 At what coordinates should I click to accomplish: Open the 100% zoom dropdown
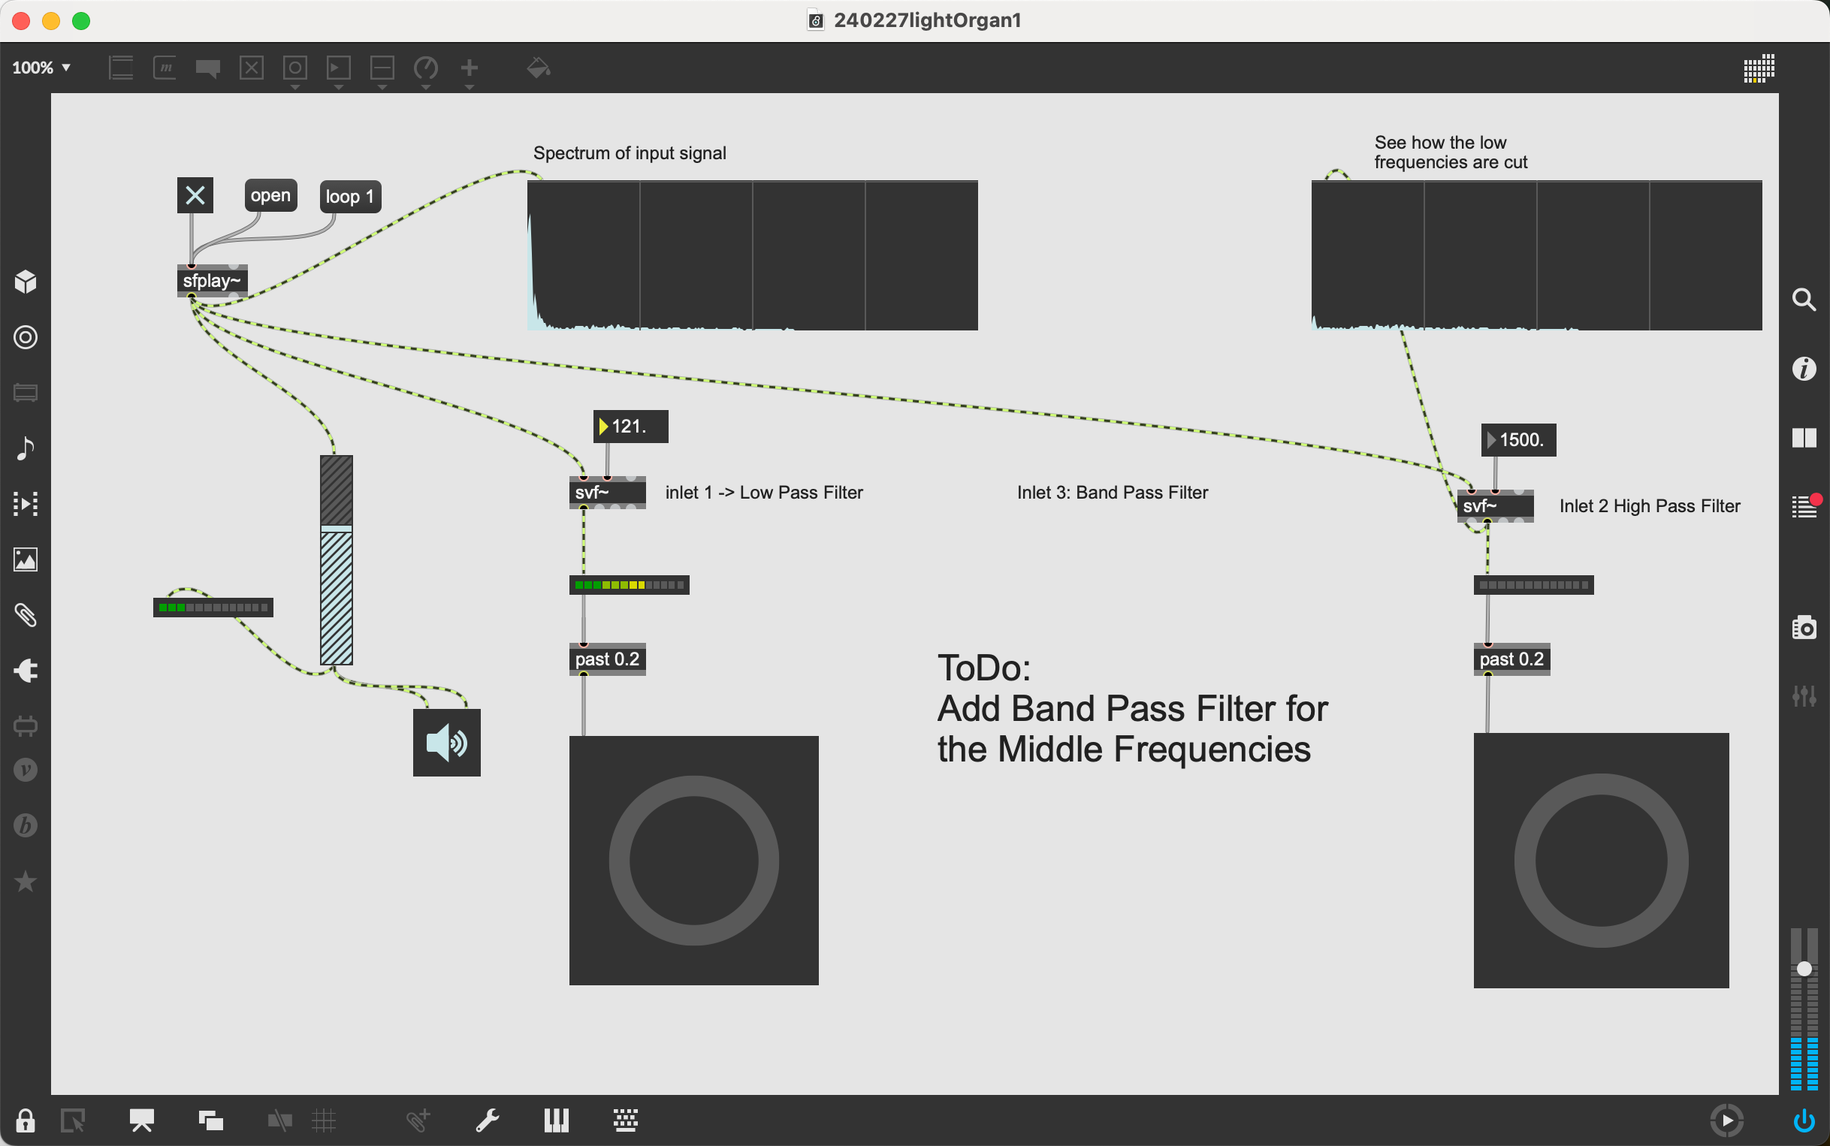point(41,68)
